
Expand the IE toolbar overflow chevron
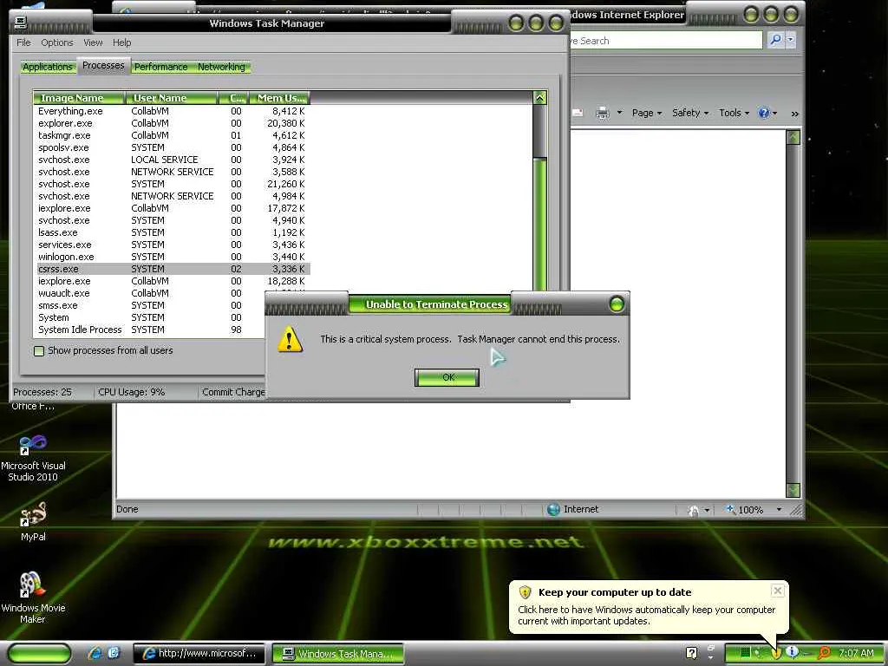794,114
